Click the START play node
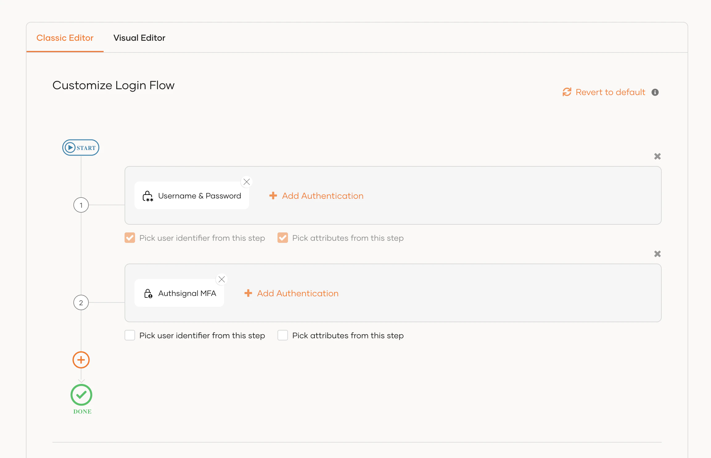This screenshot has width=711, height=458. pyautogui.click(x=80, y=148)
